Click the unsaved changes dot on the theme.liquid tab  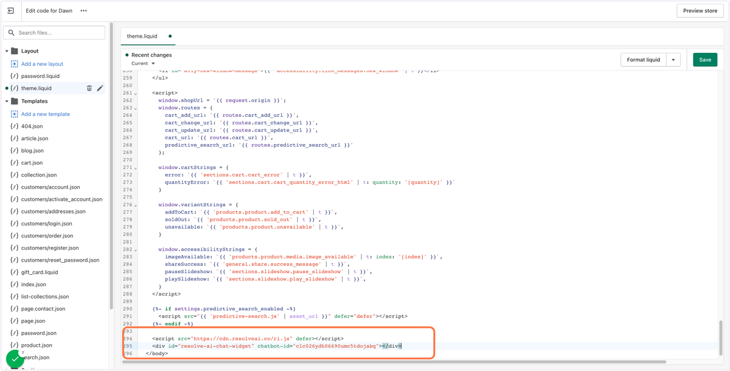tap(170, 36)
